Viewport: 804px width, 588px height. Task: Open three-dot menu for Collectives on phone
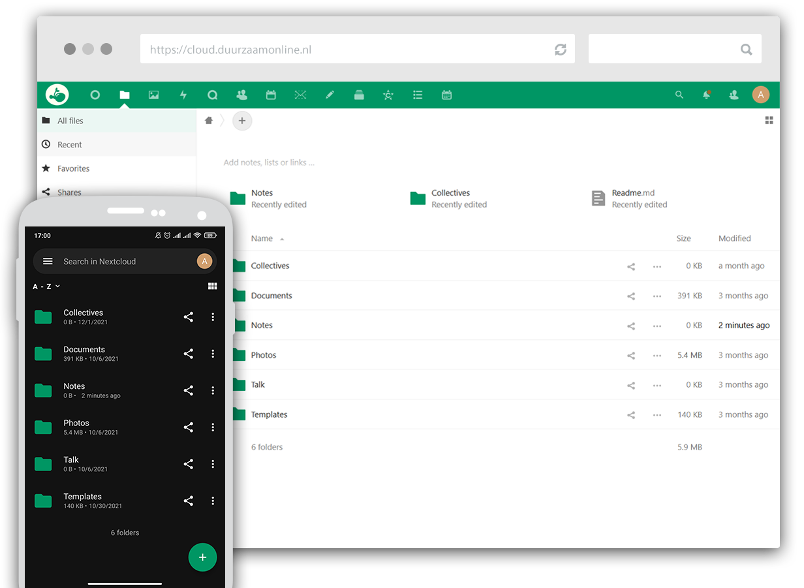213,317
